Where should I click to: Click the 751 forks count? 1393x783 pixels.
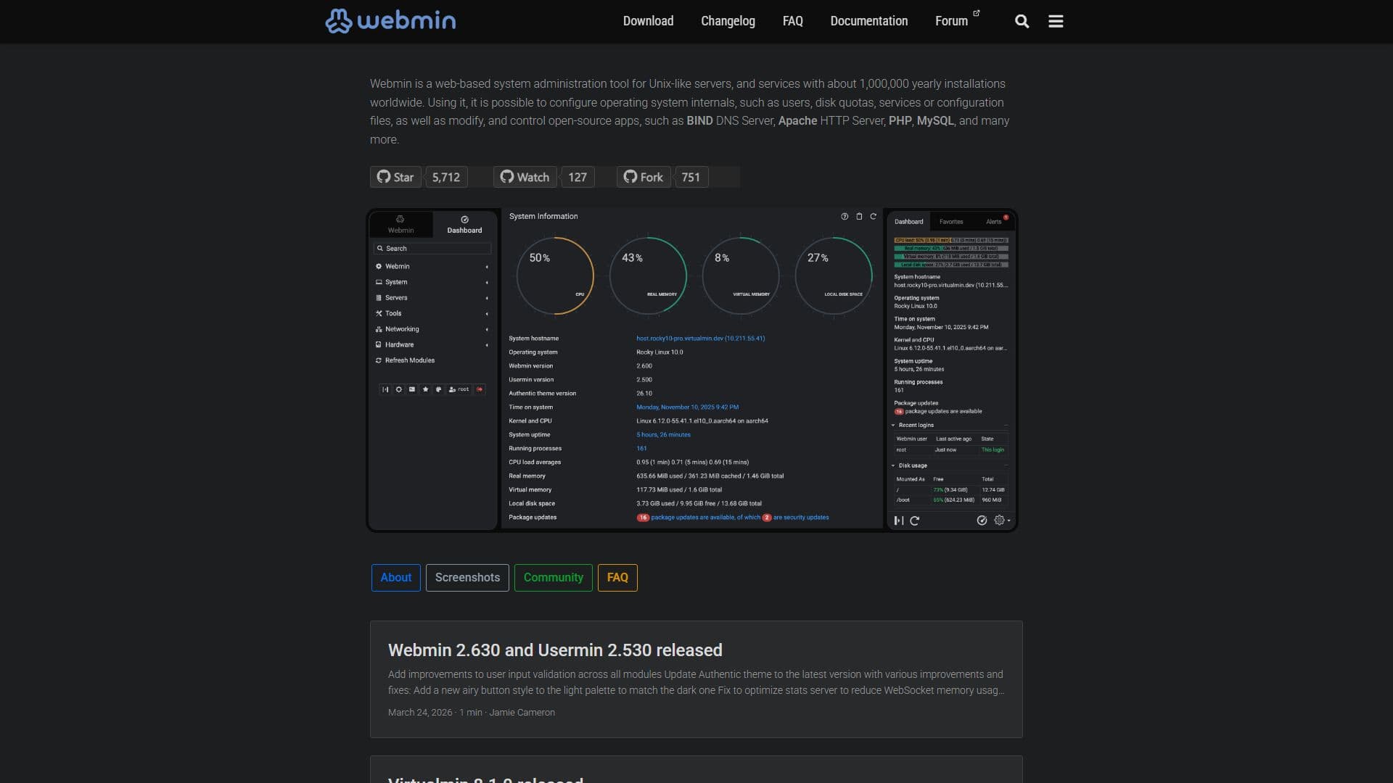[x=691, y=177]
